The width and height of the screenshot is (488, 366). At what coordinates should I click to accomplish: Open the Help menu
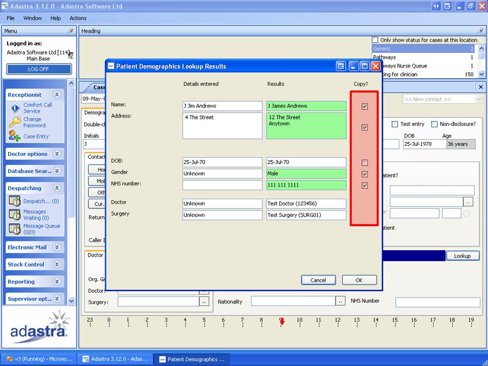coord(55,18)
